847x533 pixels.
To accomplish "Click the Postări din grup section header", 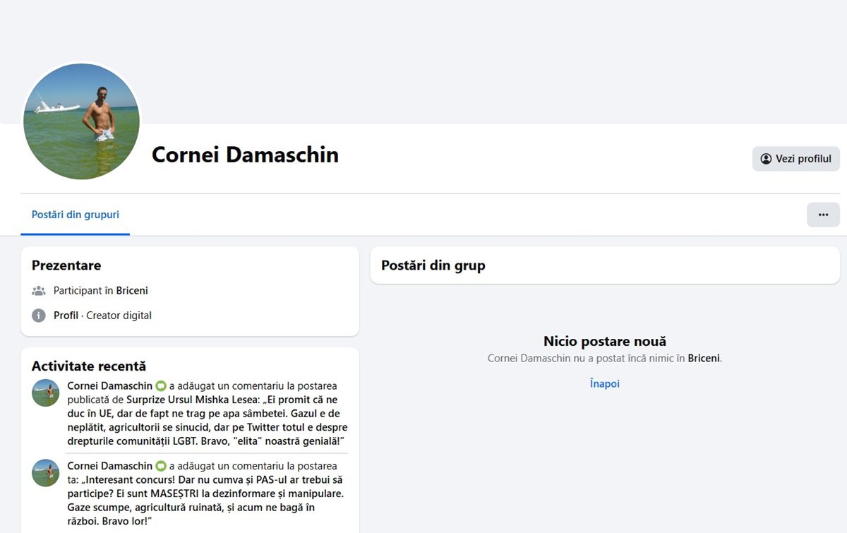I will pyautogui.click(x=433, y=265).
